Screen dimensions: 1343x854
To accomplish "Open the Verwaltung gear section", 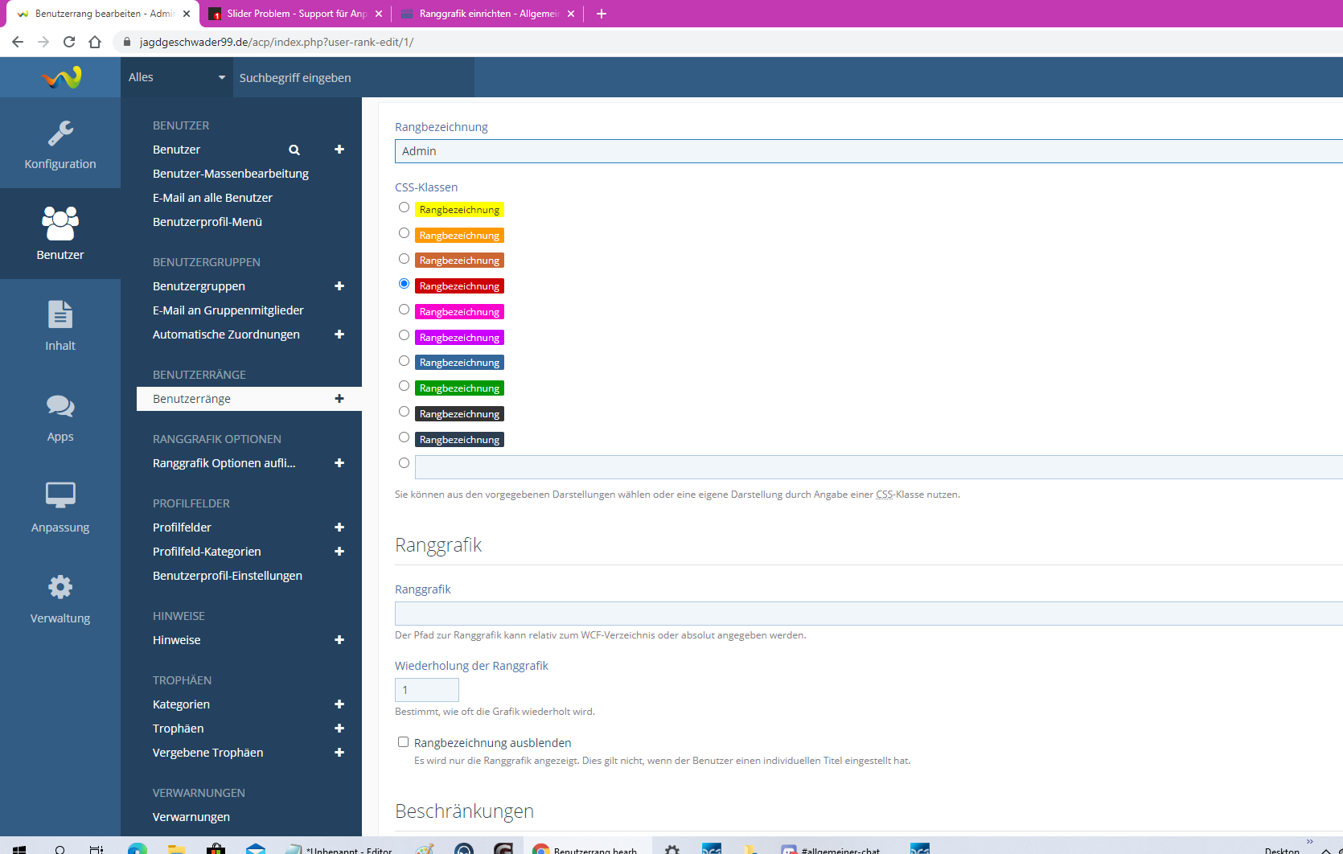I will click(x=60, y=599).
